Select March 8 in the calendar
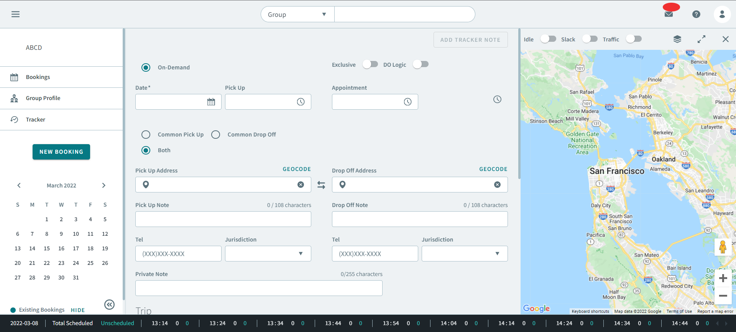The image size is (736, 332). pos(47,234)
